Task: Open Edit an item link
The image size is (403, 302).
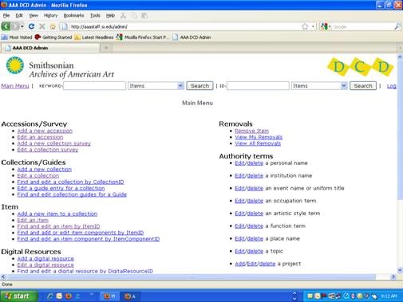Action: (x=33, y=220)
